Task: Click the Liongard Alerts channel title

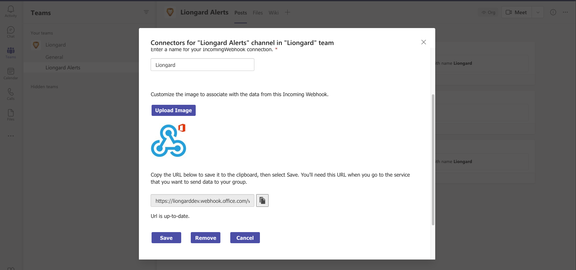Action: 204,12
